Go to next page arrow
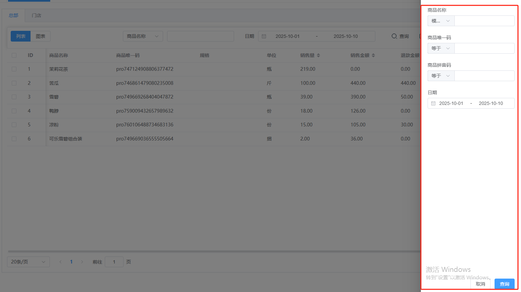The image size is (521, 292). (x=82, y=262)
